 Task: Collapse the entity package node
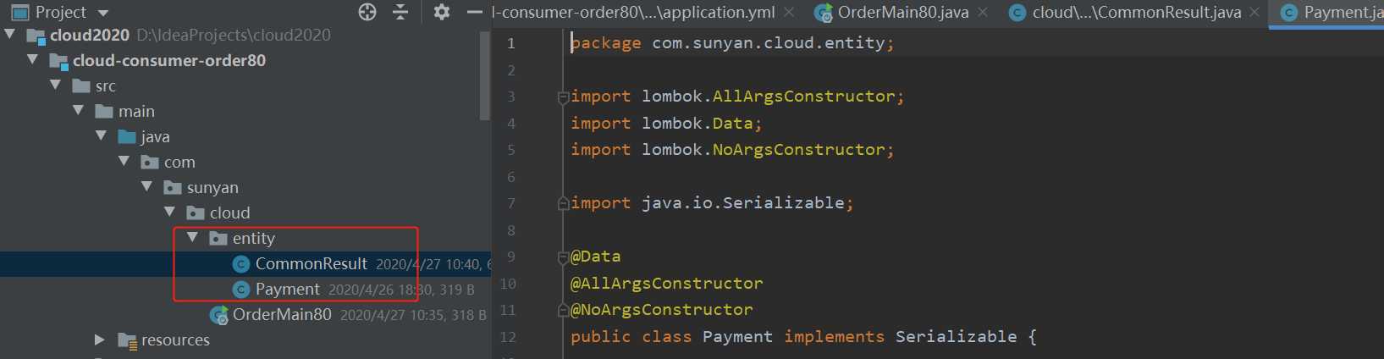192,238
